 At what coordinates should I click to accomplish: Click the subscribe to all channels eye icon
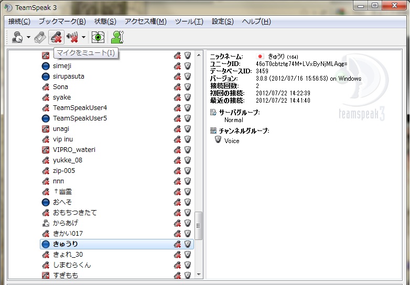pos(98,37)
